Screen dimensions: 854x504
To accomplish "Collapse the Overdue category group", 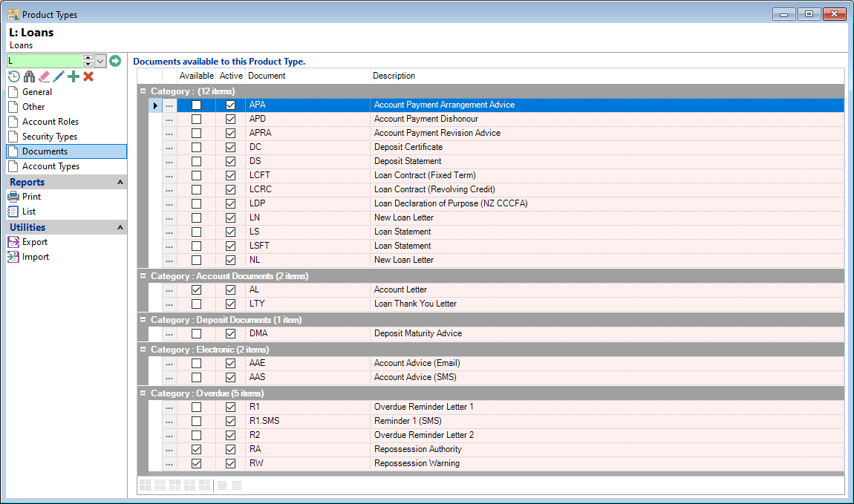I will (143, 393).
